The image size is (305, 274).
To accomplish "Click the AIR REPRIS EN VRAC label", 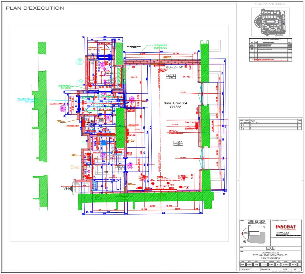I will (x=64, y=87).
